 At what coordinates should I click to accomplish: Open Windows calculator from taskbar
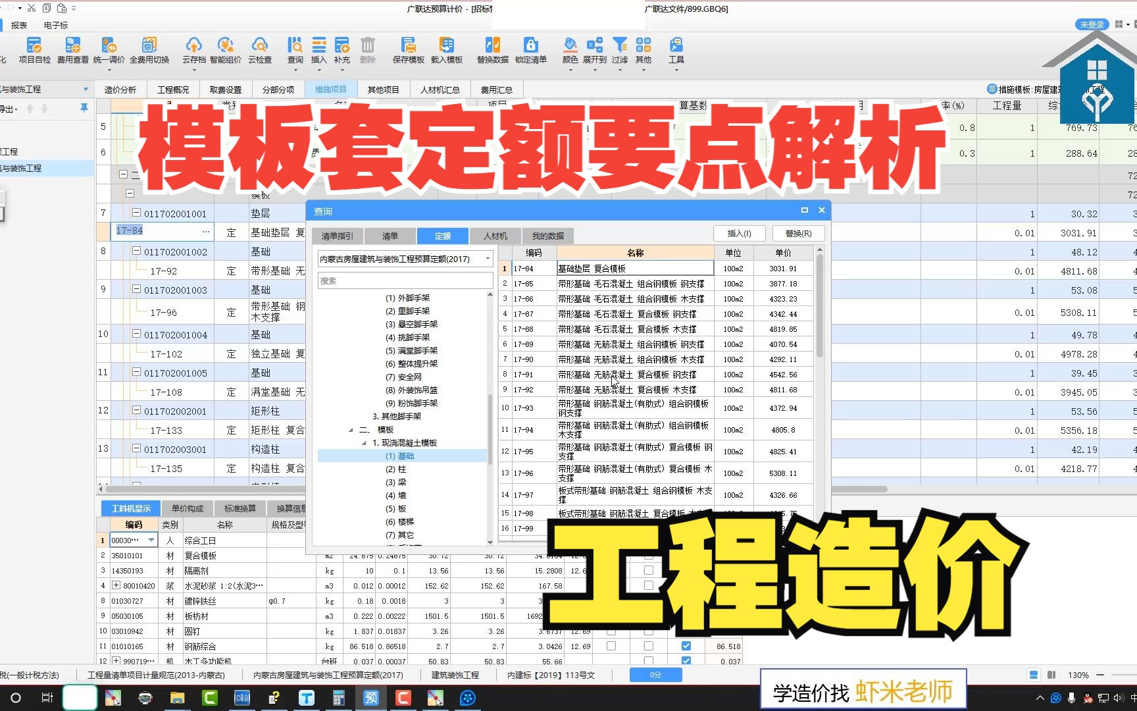pyautogui.click(x=339, y=698)
